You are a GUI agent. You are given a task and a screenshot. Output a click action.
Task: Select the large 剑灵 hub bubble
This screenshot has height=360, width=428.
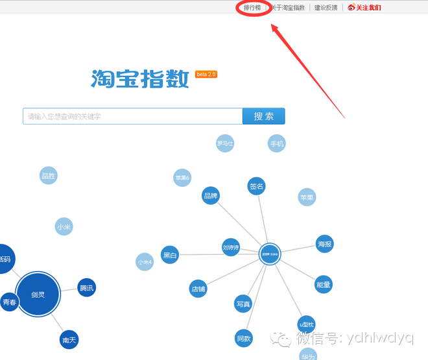click(38, 294)
